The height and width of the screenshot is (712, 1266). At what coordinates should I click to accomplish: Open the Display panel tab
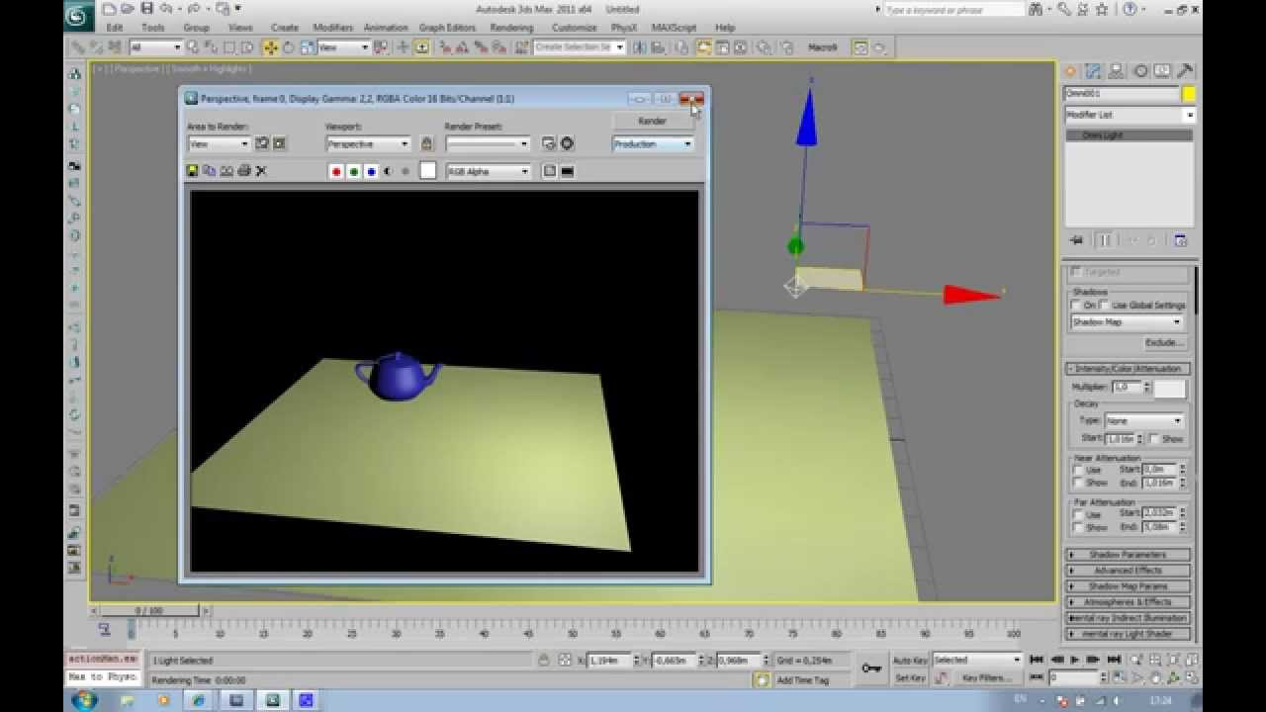[1162, 71]
